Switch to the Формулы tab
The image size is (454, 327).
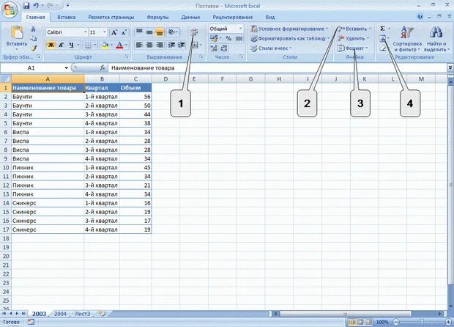point(157,17)
